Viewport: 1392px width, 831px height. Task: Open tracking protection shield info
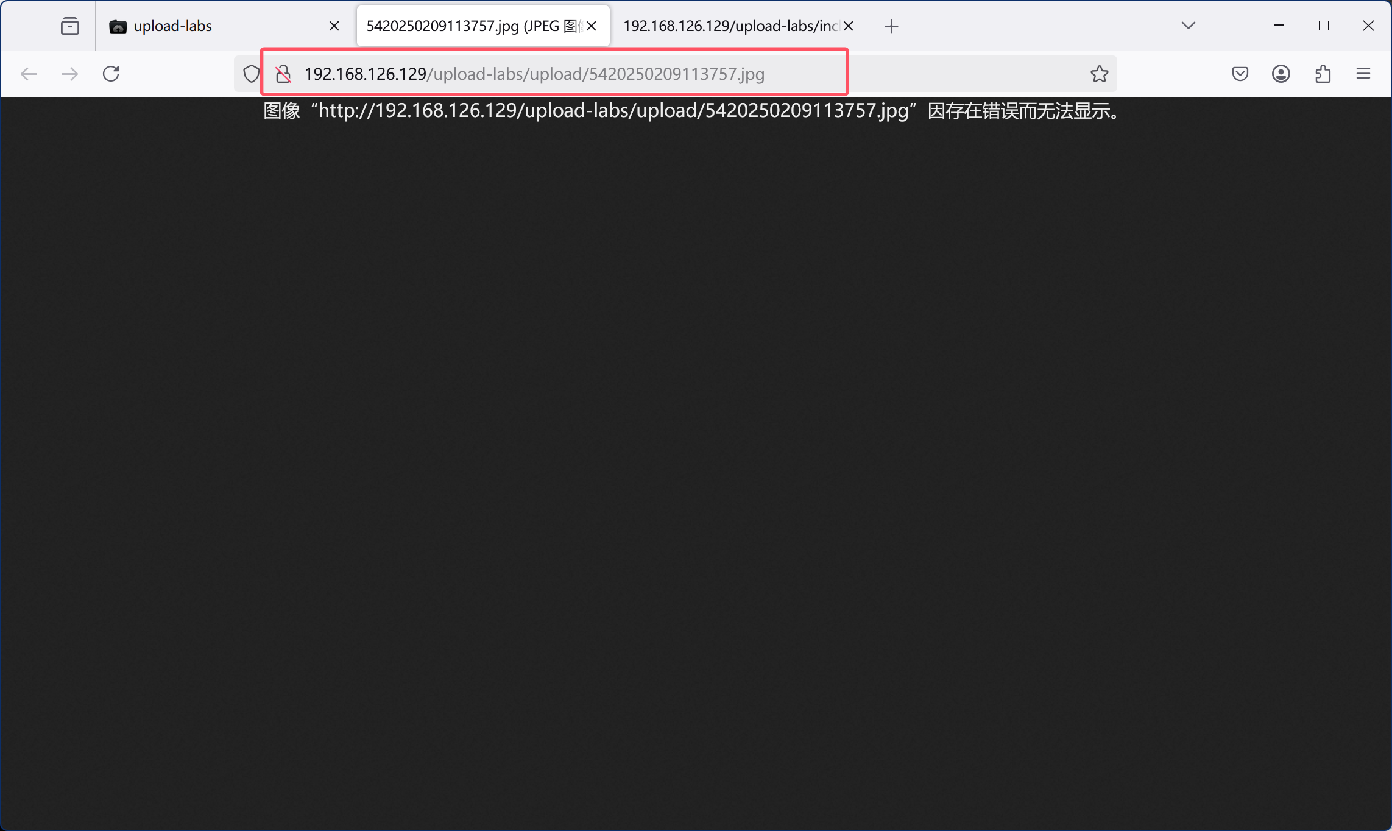251,74
